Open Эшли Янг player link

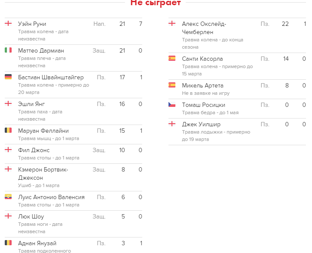coord(31,104)
